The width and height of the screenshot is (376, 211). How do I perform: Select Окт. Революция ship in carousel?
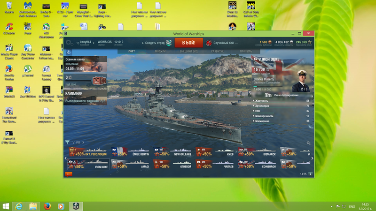coord(88,152)
